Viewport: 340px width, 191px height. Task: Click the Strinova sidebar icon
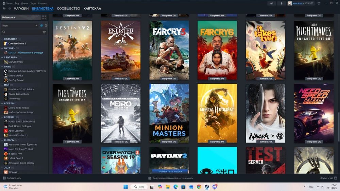[6, 172]
